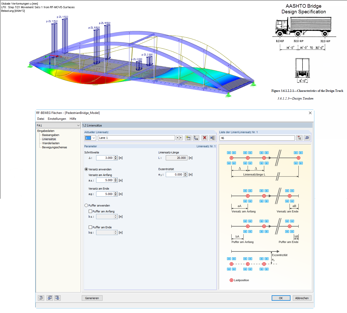Decrease Exzentrizität ey value
Screen dimensions: 347x313
(185, 176)
